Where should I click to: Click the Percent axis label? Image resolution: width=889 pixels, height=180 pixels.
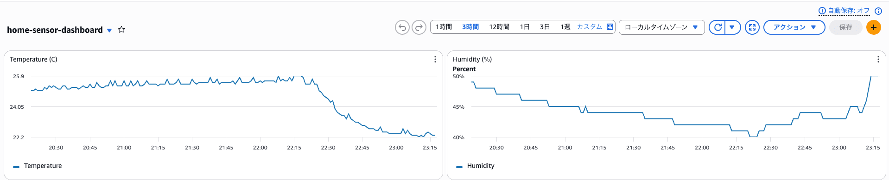(464, 69)
